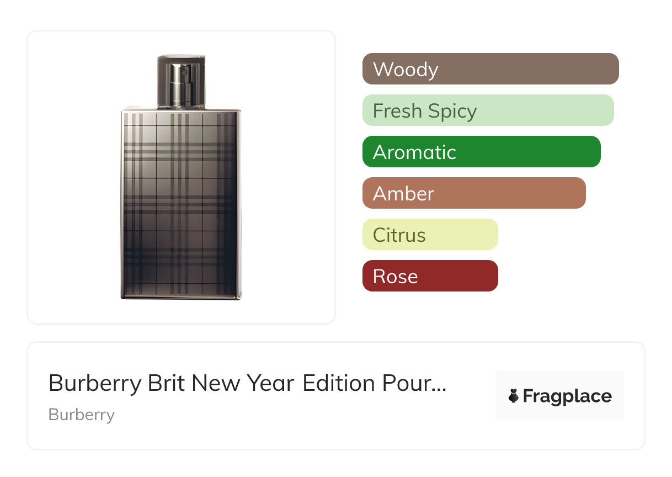672x477 pixels.
Task: Click the Fragplace wordmark text
Action: pos(567,396)
